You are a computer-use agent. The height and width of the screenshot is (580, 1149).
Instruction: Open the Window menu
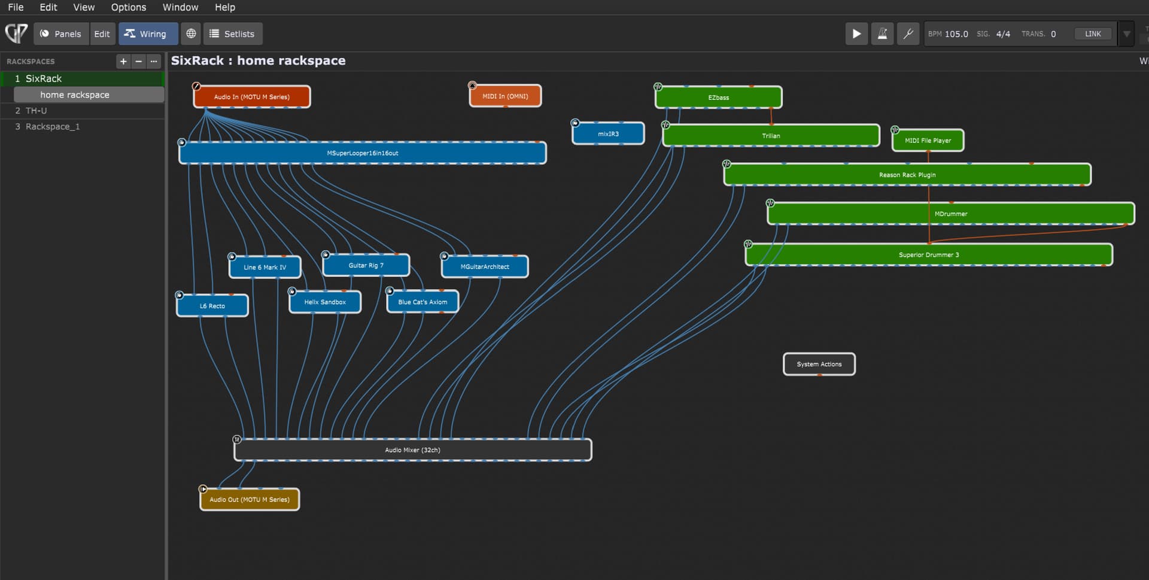(180, 7)
